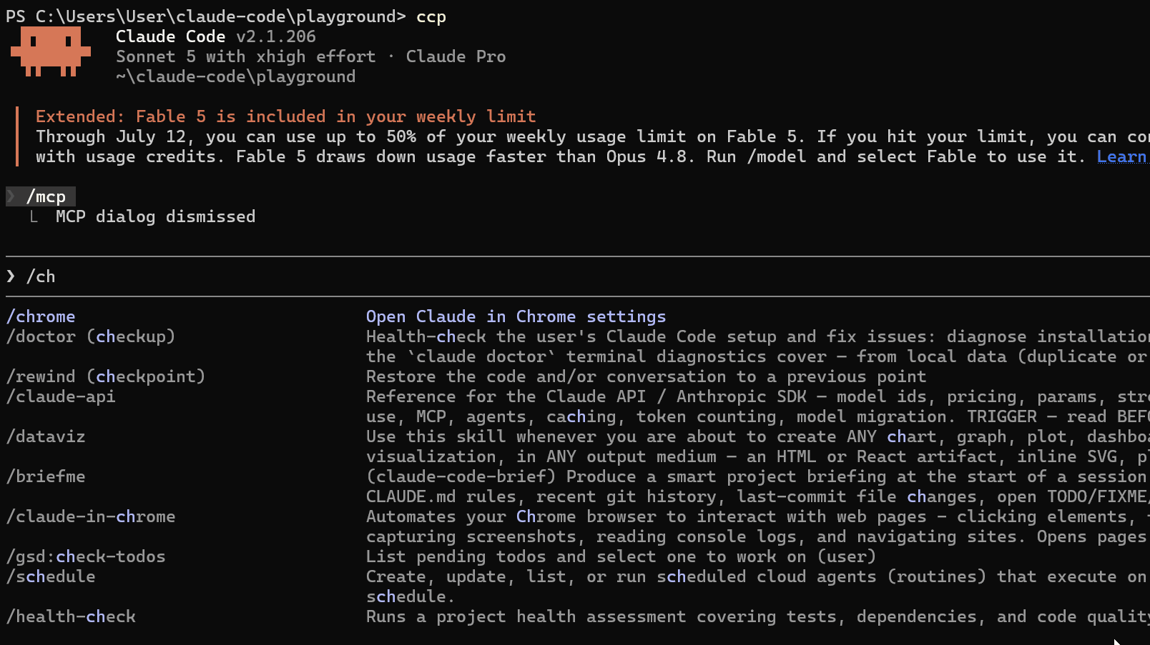Click the Claude Code pixel mascot logo
This screenshot has width=1150, height=645.
pos(51,51)
